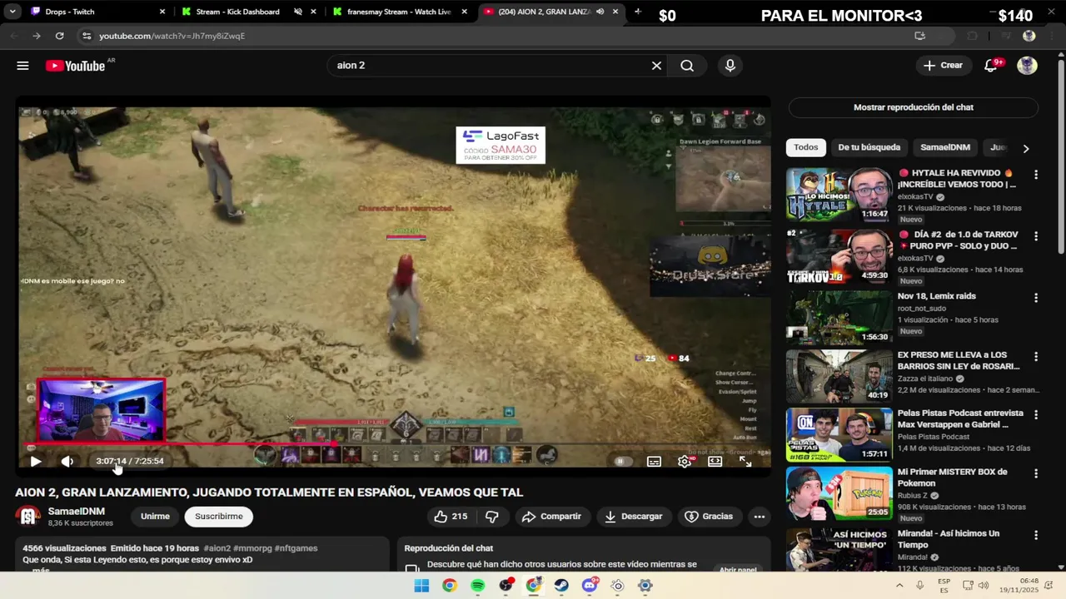Open Steam from the taskbar
The width and height of the screenshot is (1066, 599).
[x=562, y=586]
